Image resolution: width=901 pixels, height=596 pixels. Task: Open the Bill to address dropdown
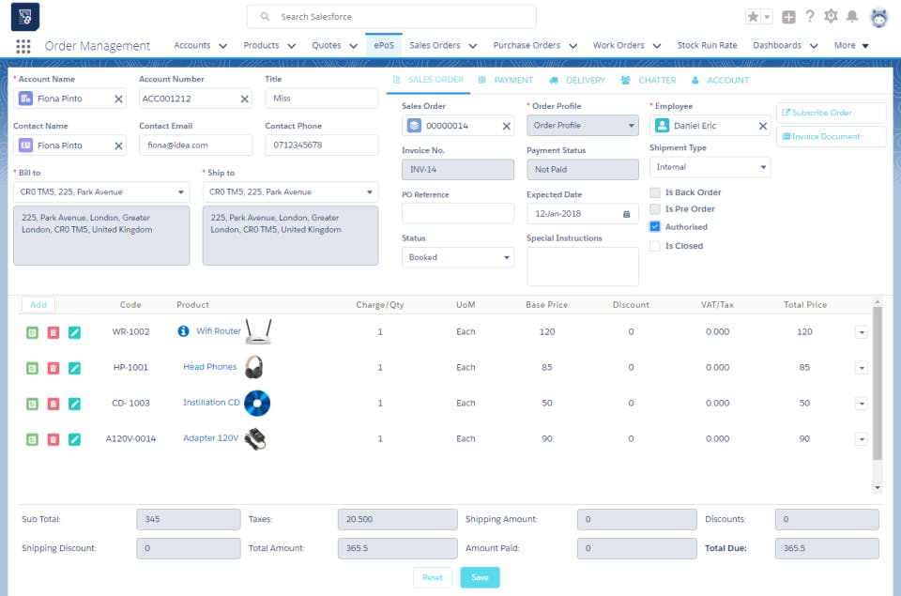101,192
